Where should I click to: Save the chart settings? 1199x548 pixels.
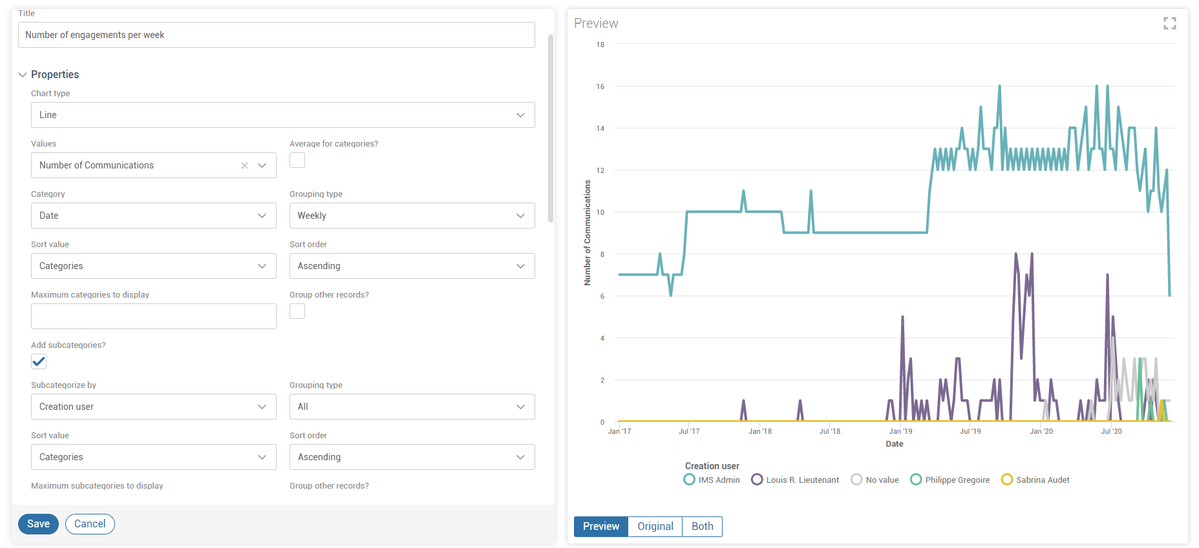38,524
